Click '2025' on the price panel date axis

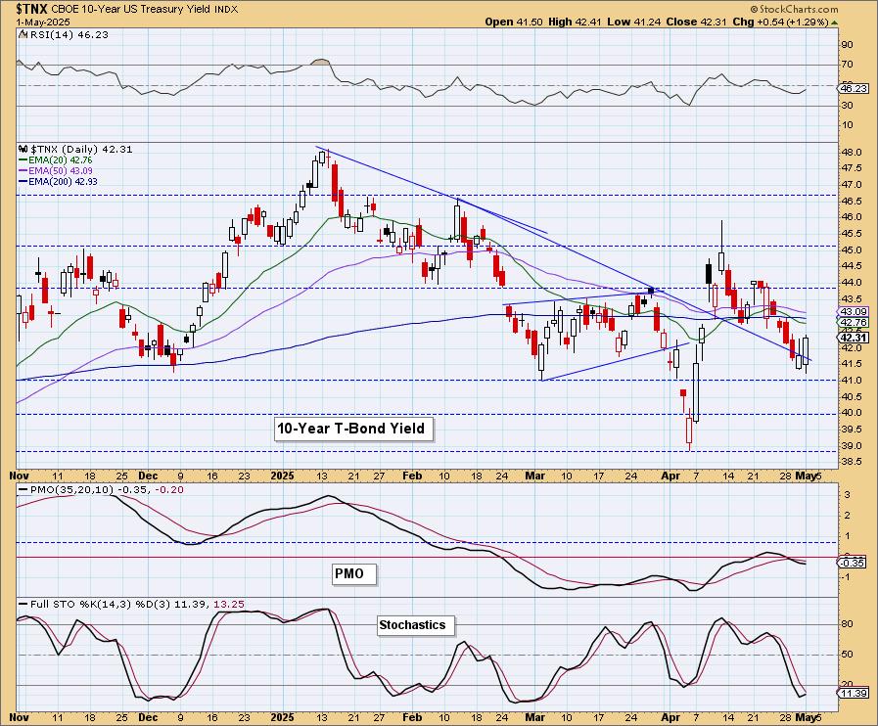pyautogui.click(x=282, y=476)
